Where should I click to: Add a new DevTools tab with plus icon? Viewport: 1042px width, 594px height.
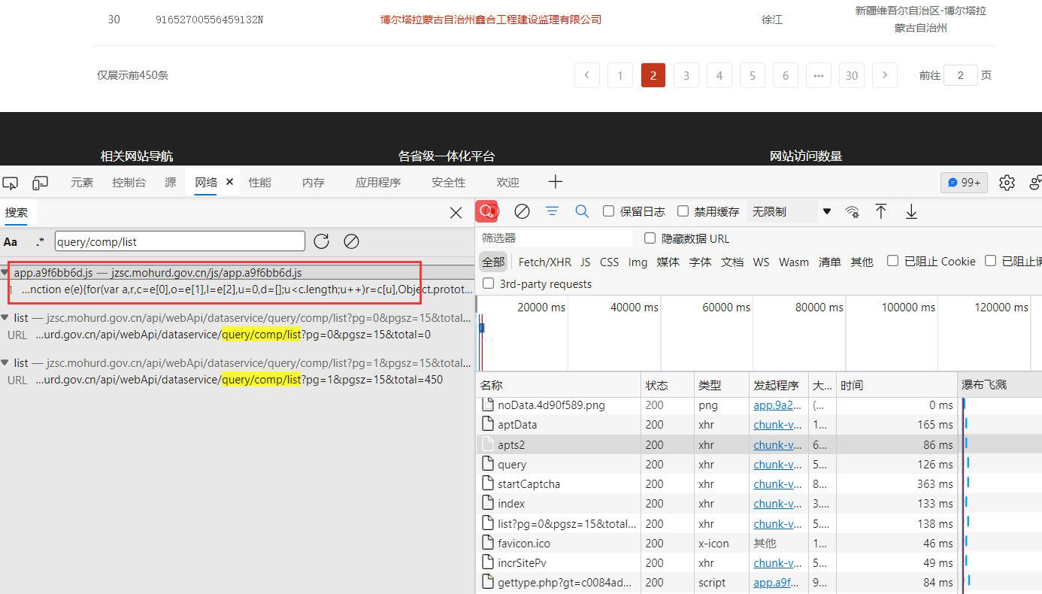(555, 182)
